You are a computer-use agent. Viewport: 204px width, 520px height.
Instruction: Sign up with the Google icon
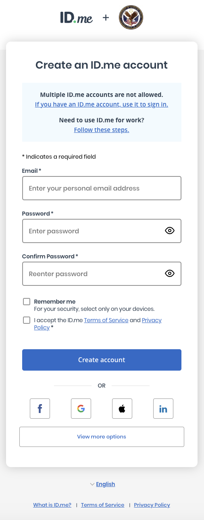tap(81, 409)
